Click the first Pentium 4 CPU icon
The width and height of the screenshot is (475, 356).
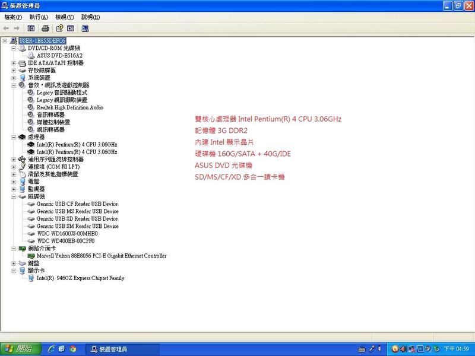point(31,144)
